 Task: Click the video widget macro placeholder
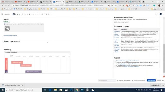pyautogui.click(x=24, y=28)
